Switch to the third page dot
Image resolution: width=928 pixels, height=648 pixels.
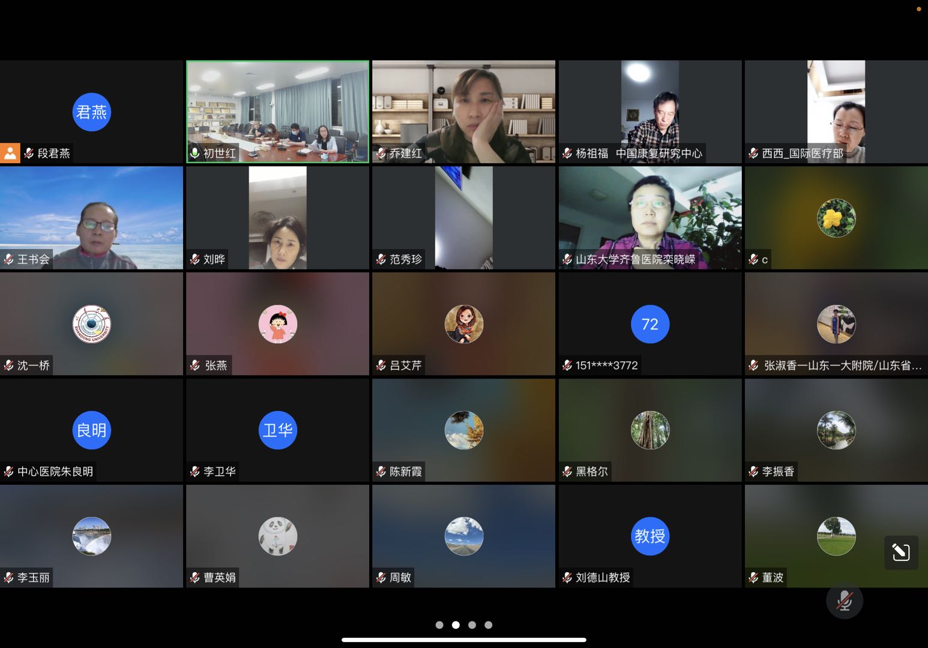click(472, 625)
